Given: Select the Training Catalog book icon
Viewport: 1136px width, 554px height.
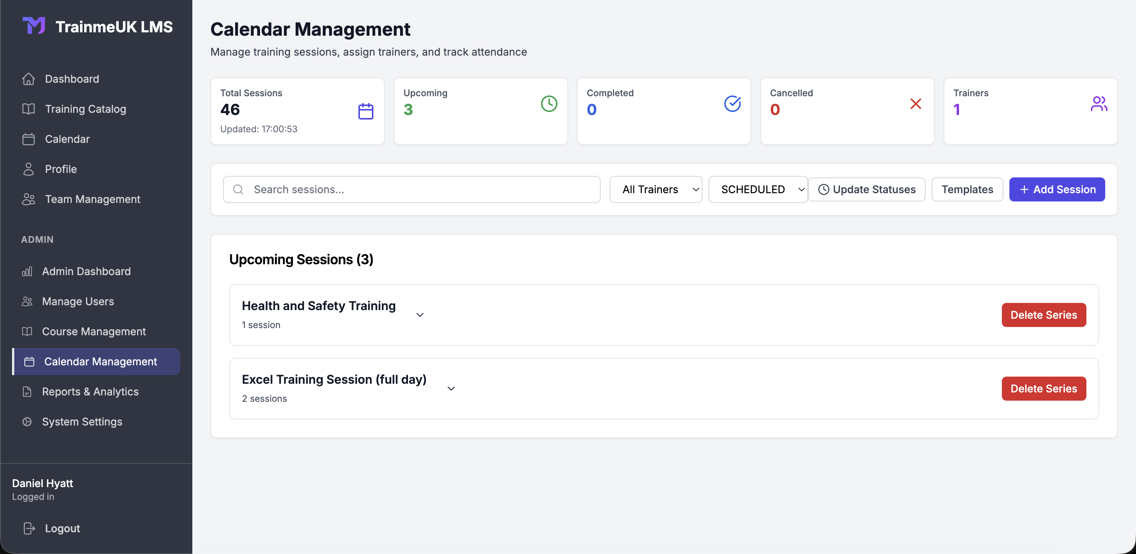Looking at the screenshot, I should pyautogui.click(x=28, y=109).
